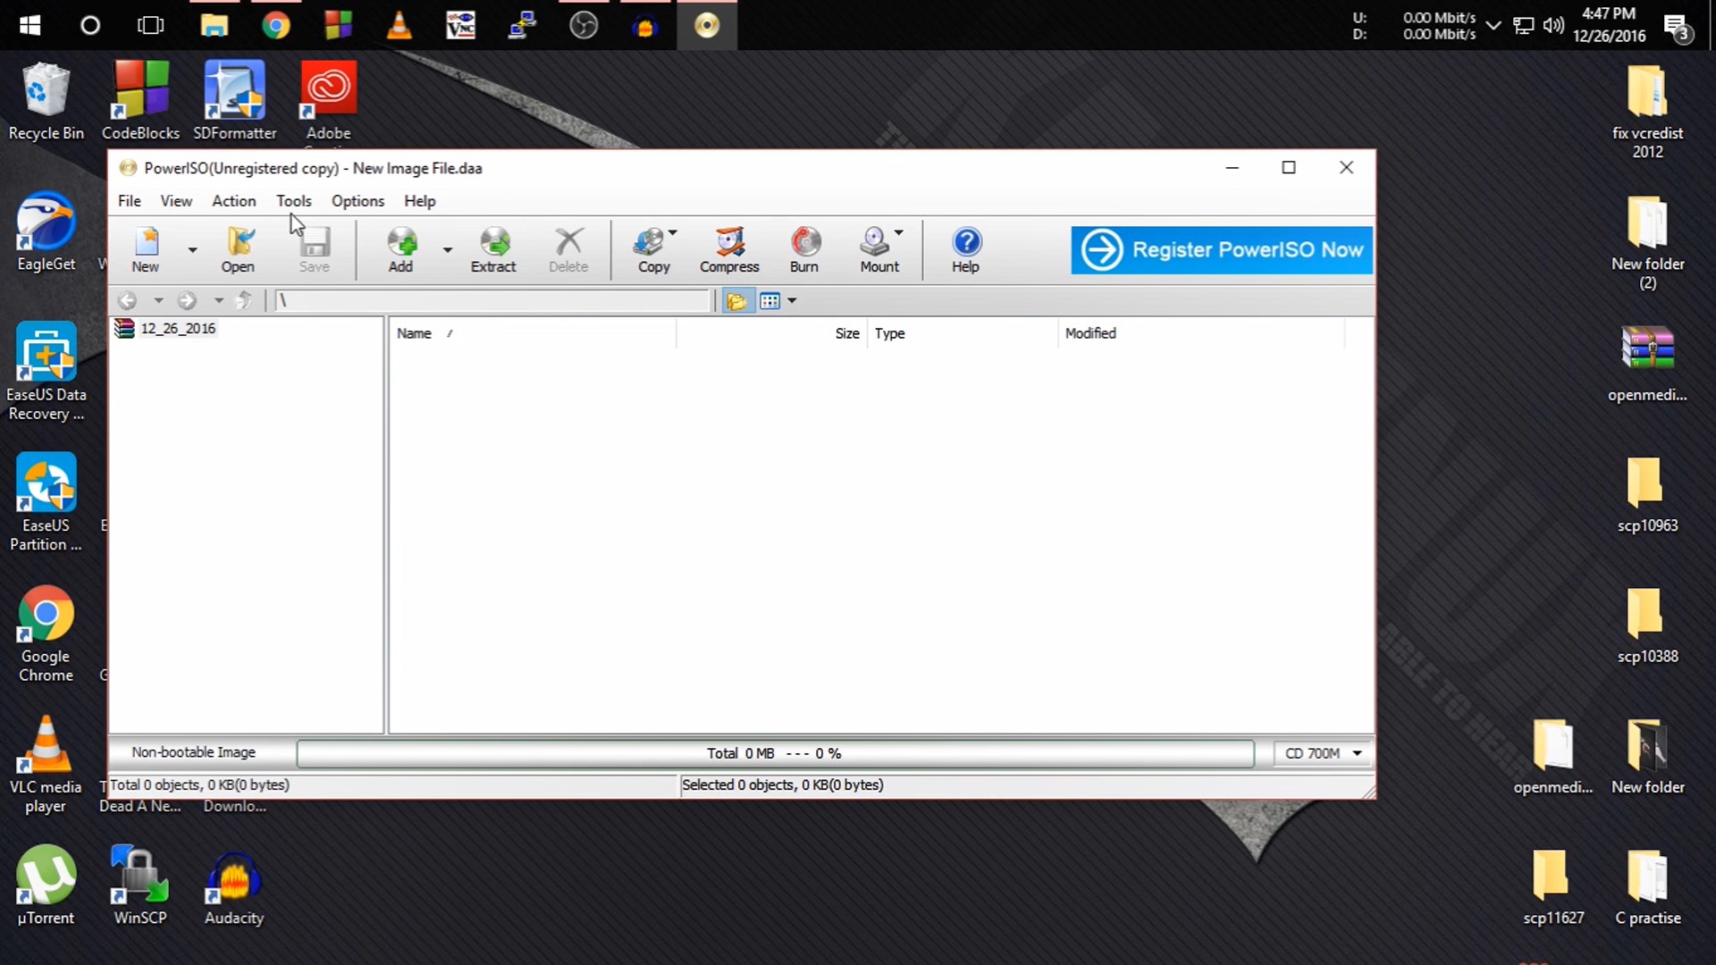Screen dimensions: 1716x965
Task: Click the Total 0 MB capacity progress bar
Action: click(x=775, y=753)
